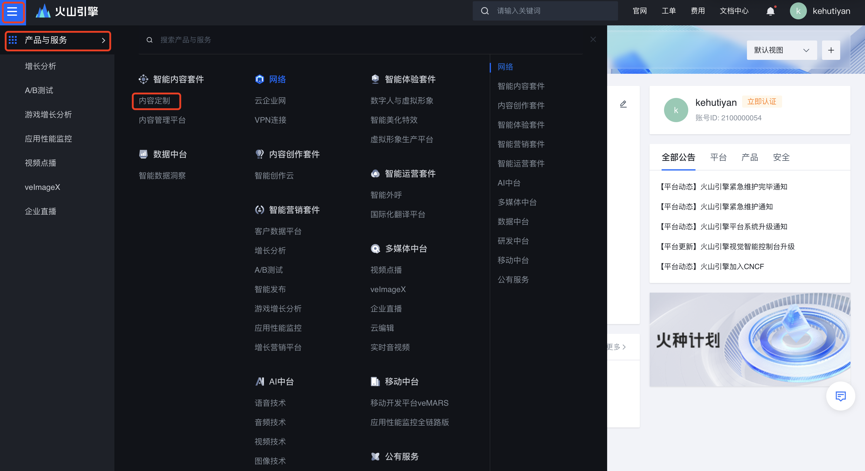Open 工单 in the top bar
This screenshot has height=471, width=865.
click(669, 11)
